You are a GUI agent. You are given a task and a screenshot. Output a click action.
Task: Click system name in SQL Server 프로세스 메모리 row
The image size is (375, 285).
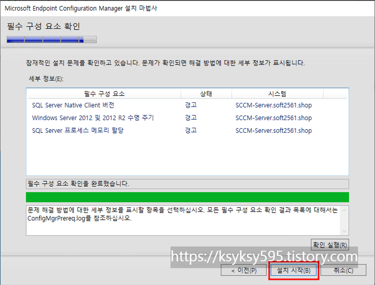274,130
